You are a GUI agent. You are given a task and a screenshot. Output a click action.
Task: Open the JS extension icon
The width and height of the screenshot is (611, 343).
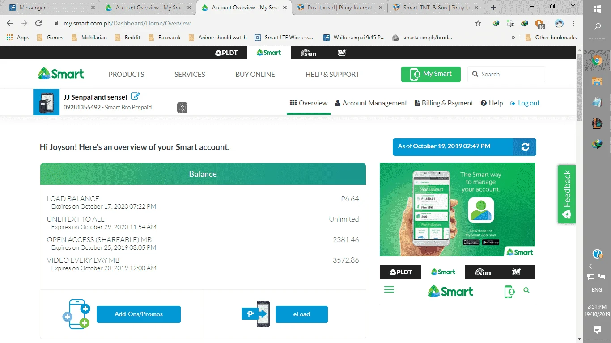510,23
